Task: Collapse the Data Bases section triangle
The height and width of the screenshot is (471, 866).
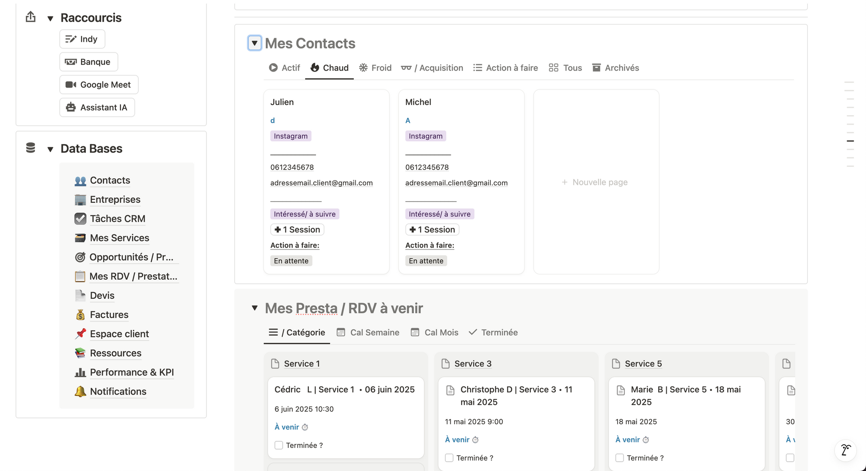Action: point(50,149)
